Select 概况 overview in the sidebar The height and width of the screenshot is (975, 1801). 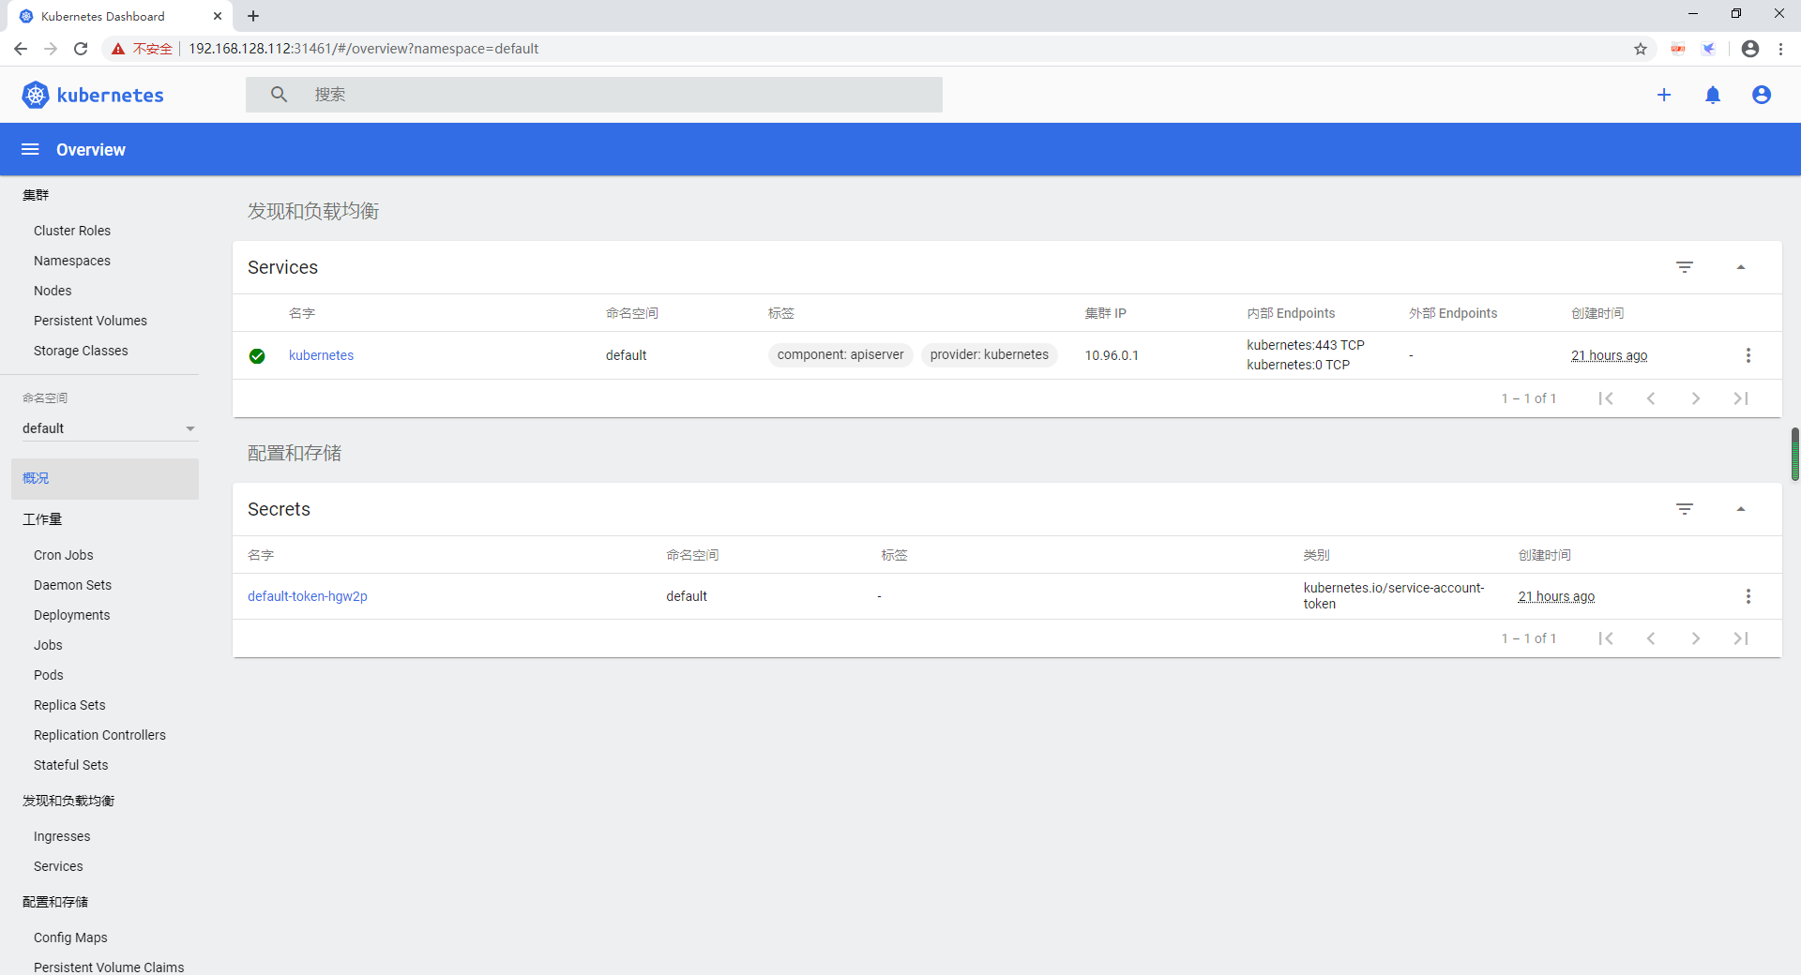click(105, 478)
